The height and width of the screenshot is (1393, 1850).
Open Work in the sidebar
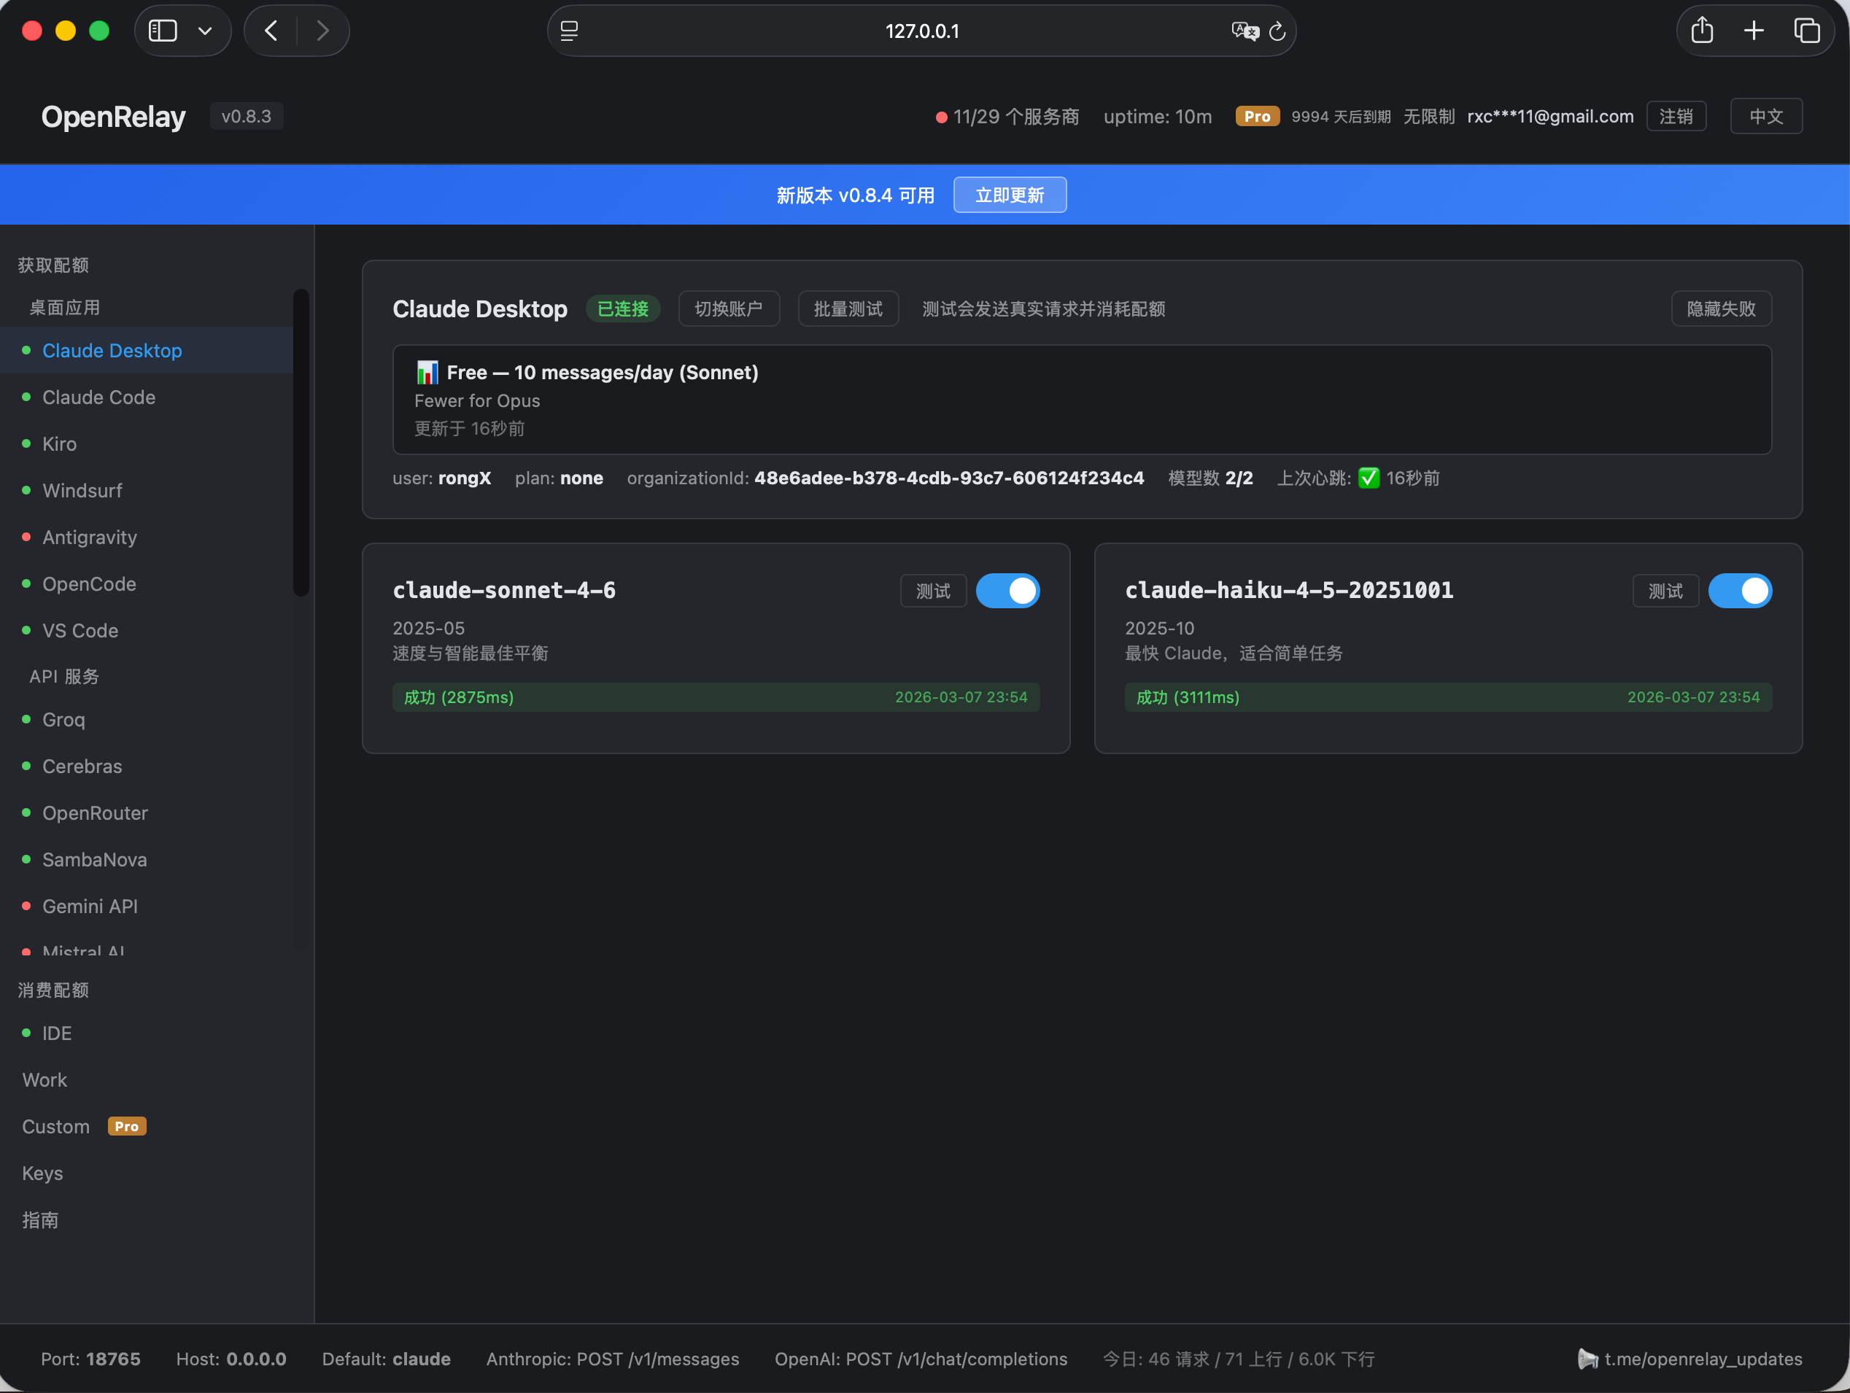click(156, 1080)
